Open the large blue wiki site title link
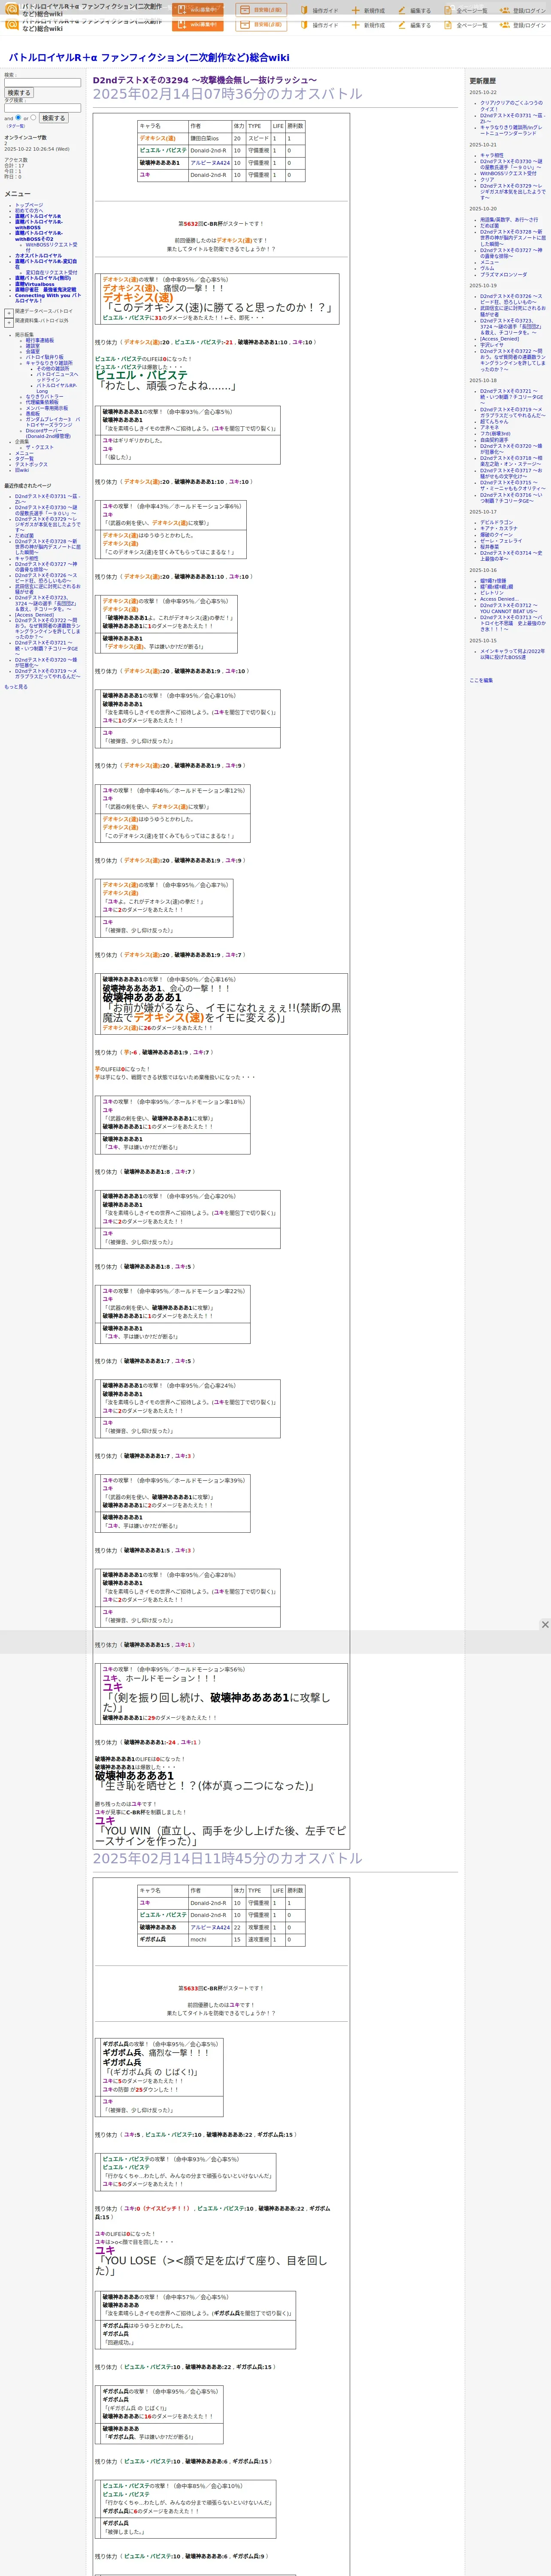 tap(149, 58)
